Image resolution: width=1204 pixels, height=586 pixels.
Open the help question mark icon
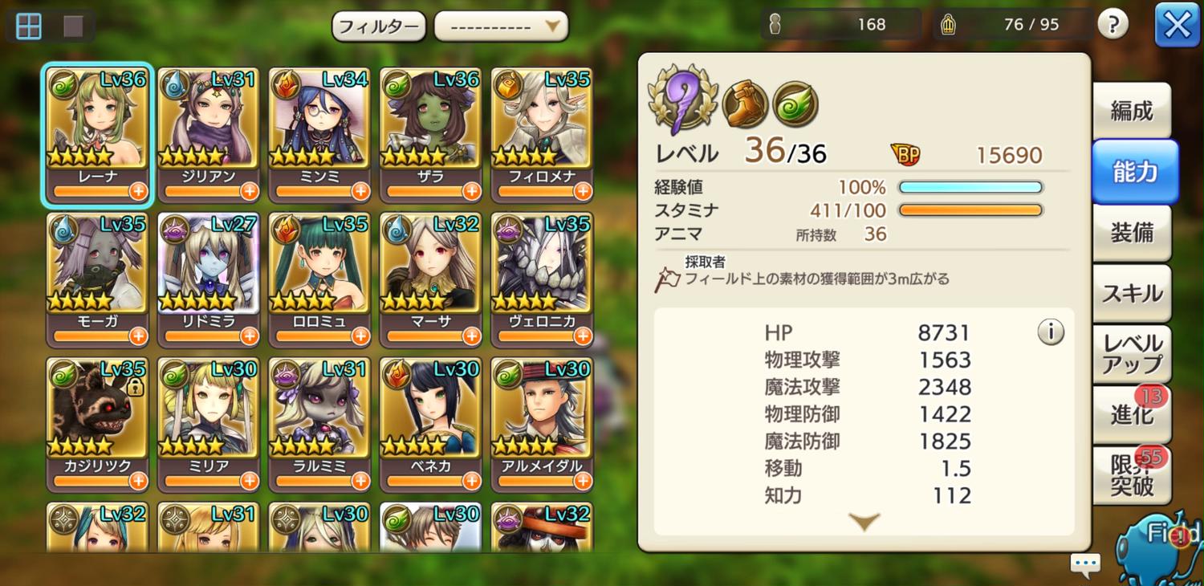1112,25
